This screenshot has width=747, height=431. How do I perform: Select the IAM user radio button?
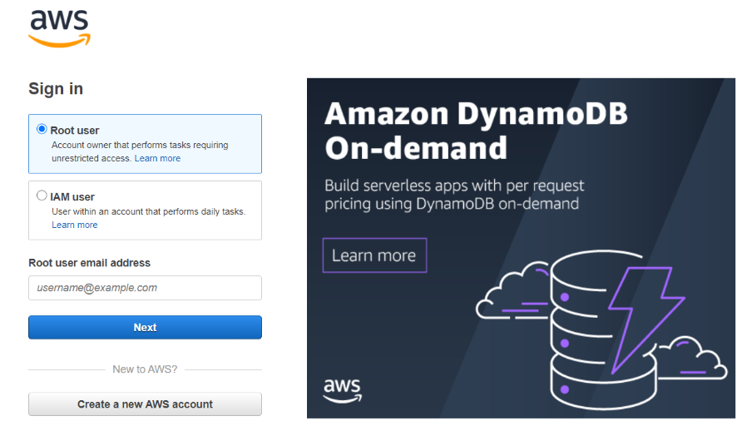pos(42,196)
